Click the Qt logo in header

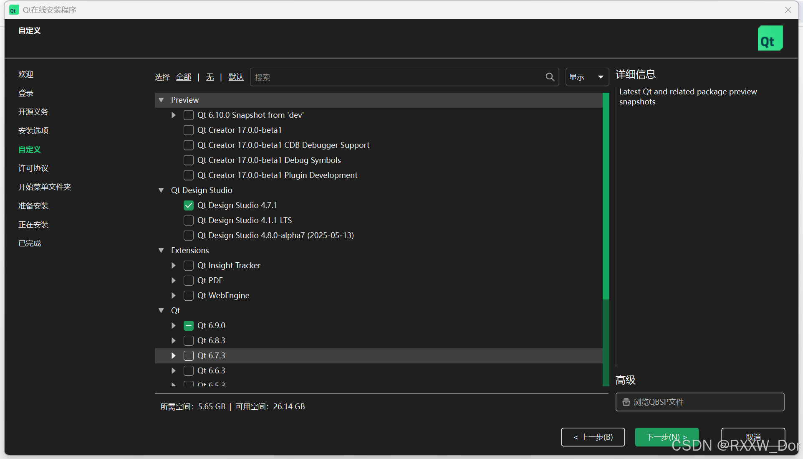tap(770, 38)
